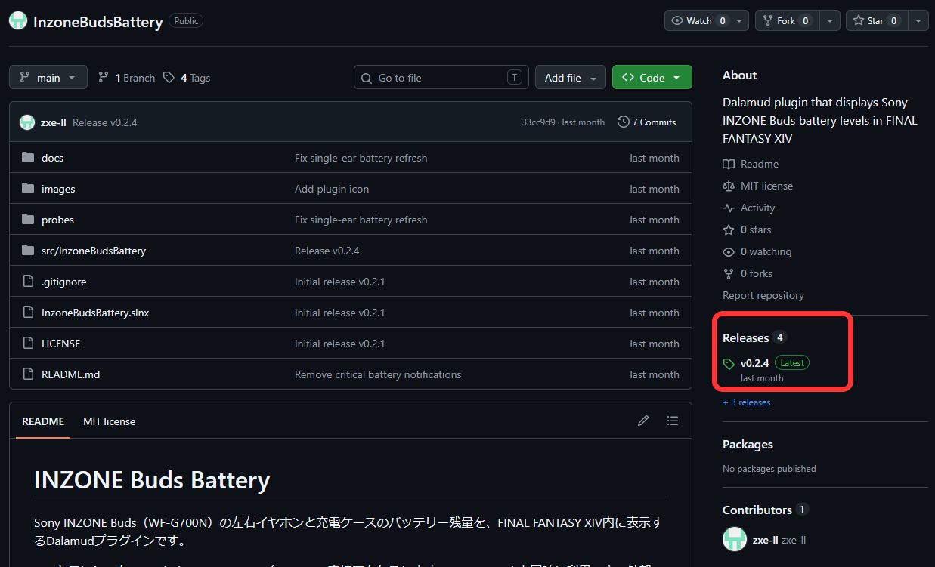Open the src/InzoneBudsBattery folder icon
Image resolution: width=935 pixels, height=567 pixels.
29,251
